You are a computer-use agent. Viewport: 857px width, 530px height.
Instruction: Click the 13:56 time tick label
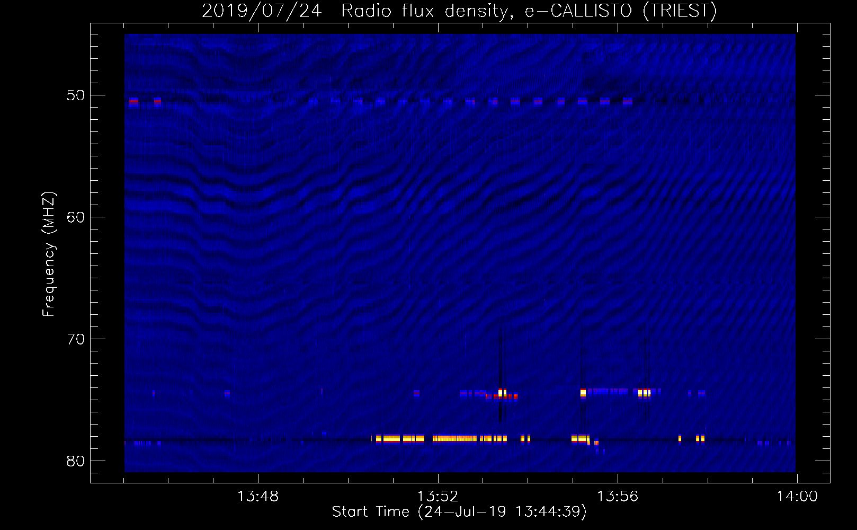click(x=618, y=497)
